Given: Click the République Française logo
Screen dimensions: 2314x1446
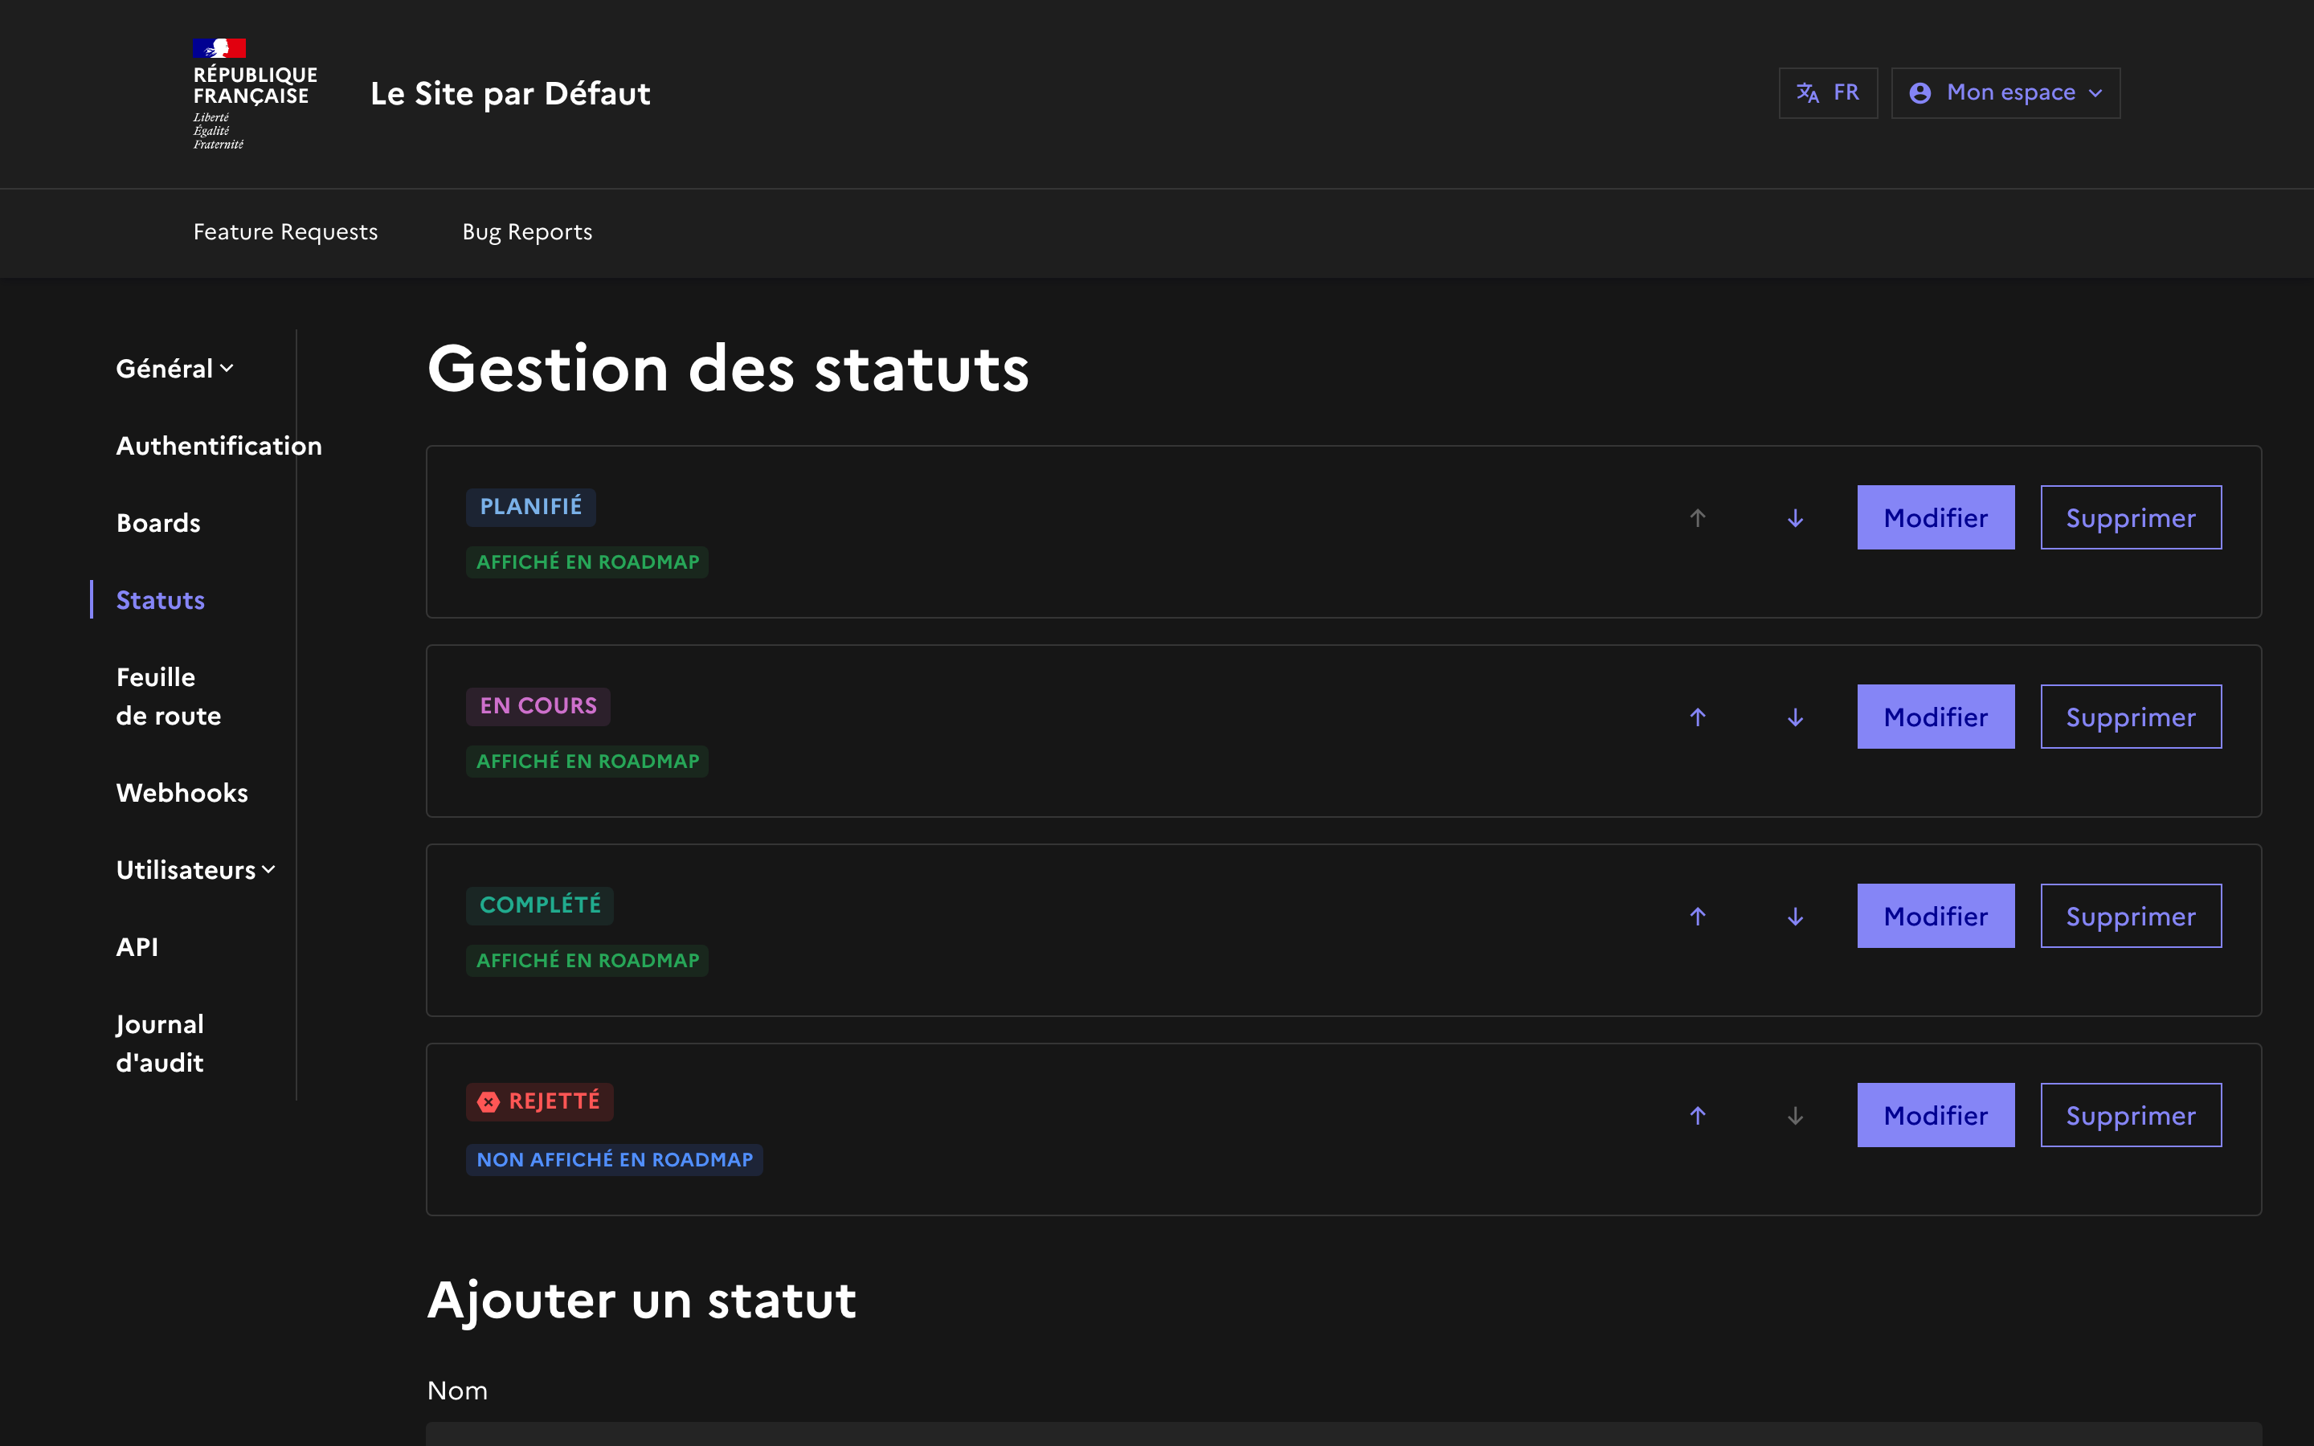Looking at the screenshot, I should [x=253, y=94].
